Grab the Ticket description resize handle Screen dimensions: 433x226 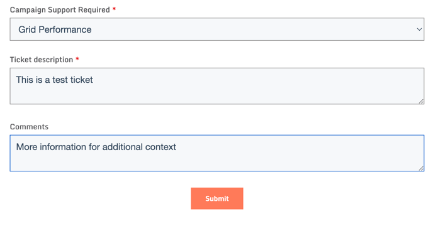421,101
